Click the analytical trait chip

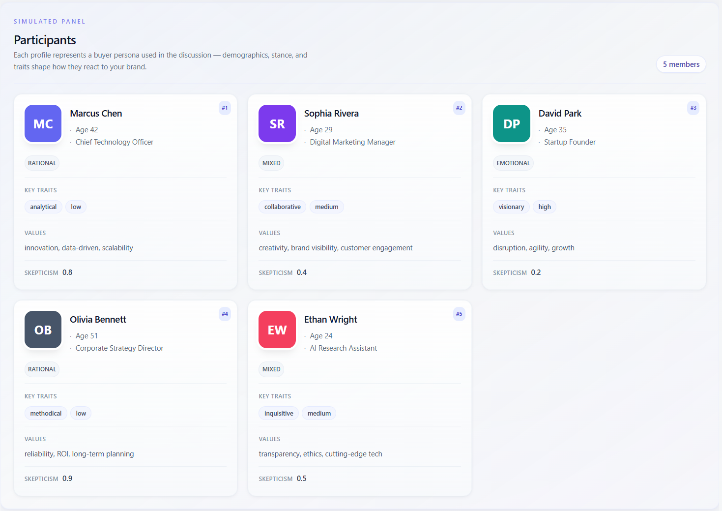pyautogui.click(x=43, y=207)
